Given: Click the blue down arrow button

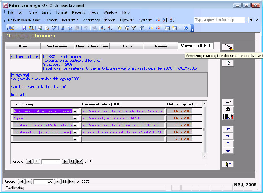Looking at the screenshot, I should [228, 151].
